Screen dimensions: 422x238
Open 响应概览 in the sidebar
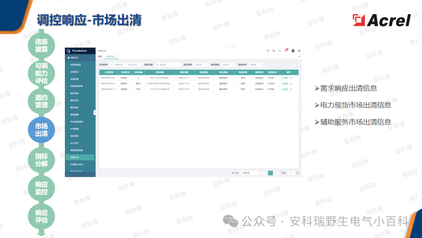75,136
